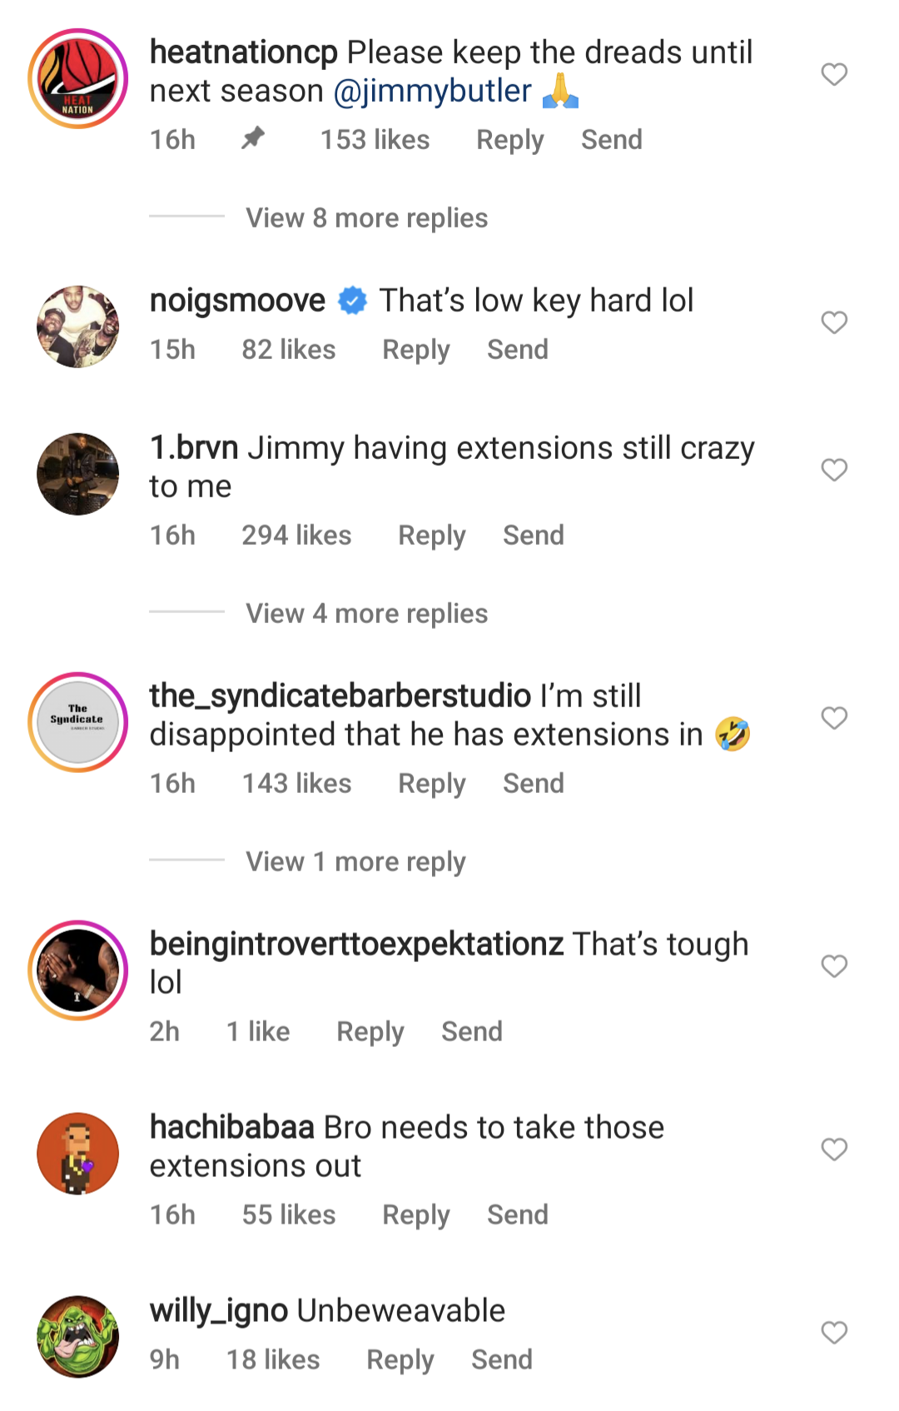Toggle the heart on beingintroverttoexpektationz's comment
Image resolution: width=899 pixels, height=1411 pixels.
(x=833, y=966)
